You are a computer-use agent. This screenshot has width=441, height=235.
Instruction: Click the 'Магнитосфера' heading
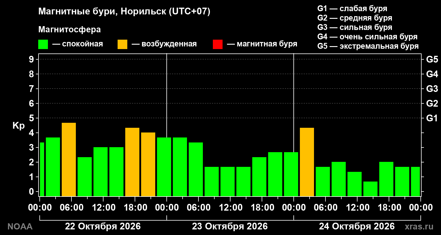(69, 30)
